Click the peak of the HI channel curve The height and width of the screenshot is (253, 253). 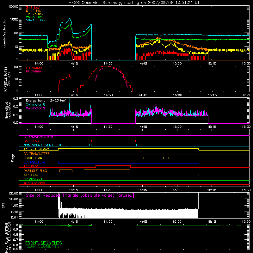point(108,68)
